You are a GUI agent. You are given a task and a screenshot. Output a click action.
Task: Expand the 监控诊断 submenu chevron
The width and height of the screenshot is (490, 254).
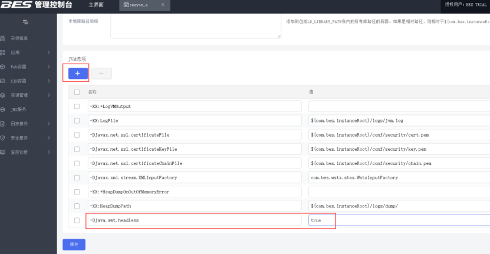coord(48,151)
